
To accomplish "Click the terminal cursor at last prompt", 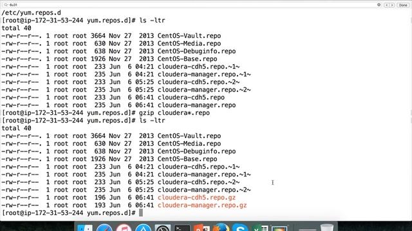I will [141, 212].
